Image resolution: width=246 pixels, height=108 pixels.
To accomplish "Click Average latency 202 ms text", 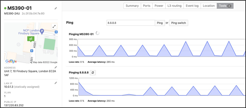I will (101, 101).
